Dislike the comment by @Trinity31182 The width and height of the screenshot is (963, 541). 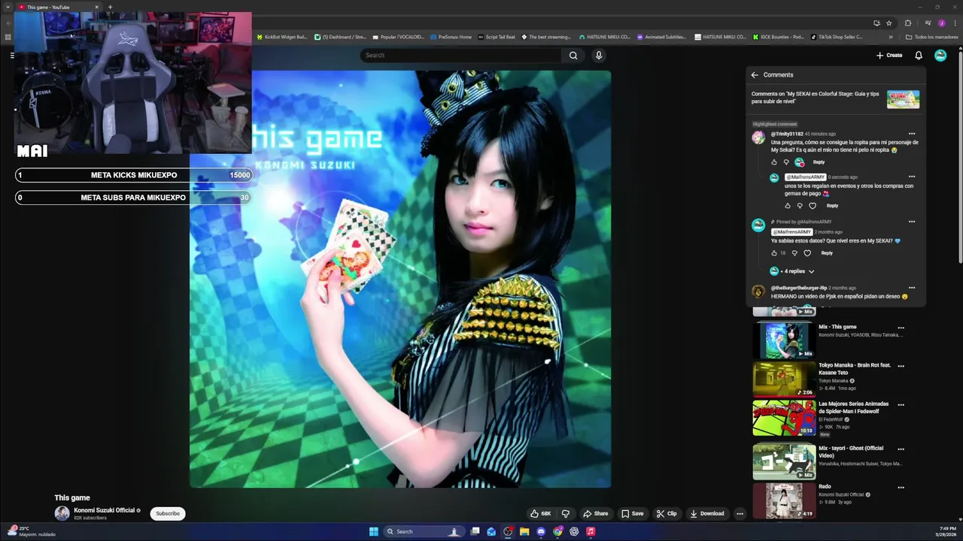tap(786, 162)
